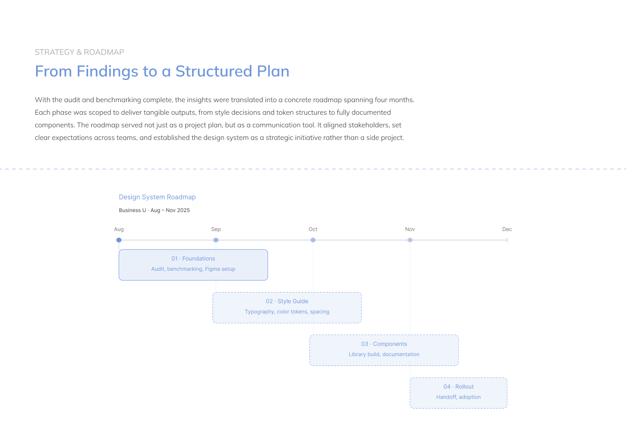
Task: Click the intro paragraph about the roadmap
Action: pyautogui.click(x=224, y=119)
